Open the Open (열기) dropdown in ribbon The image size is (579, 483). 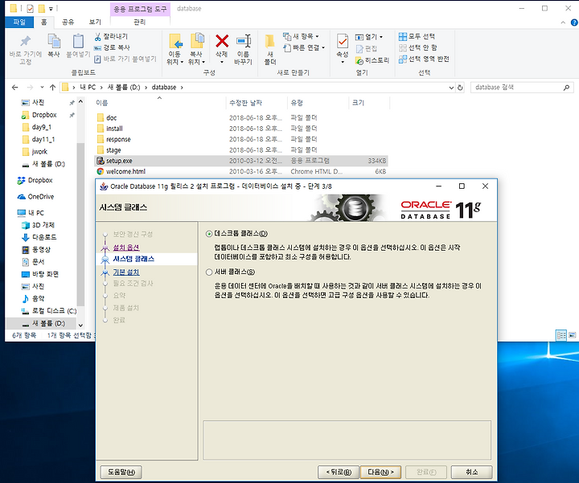click(x=369, y=37)
